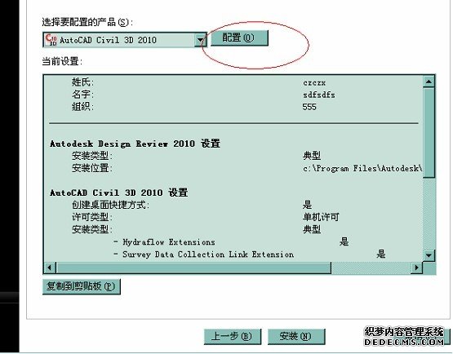Go back with 上一步(B) button
This screenshot has width=453, height=354.
[x=233, y=336]
